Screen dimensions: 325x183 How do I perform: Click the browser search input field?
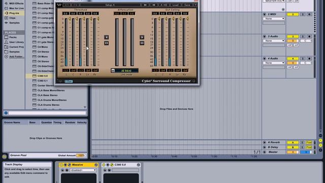click(47, 113)
